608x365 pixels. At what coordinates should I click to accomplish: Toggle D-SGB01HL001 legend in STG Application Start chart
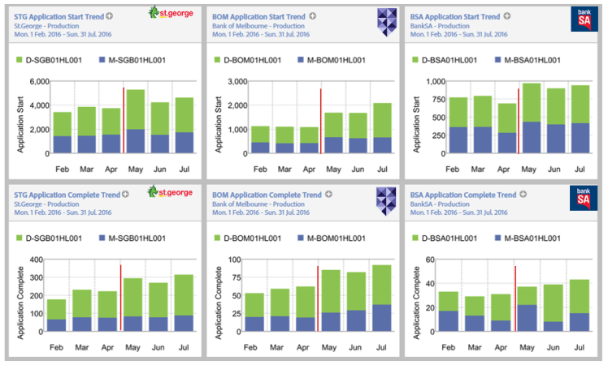[x=48, y=61]
